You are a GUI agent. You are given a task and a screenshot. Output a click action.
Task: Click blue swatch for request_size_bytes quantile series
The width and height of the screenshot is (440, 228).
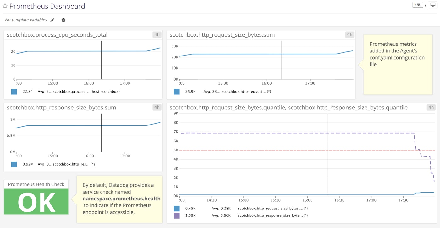click(177, 208)
